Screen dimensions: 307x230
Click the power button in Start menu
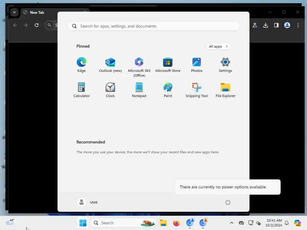click(228, 202)
